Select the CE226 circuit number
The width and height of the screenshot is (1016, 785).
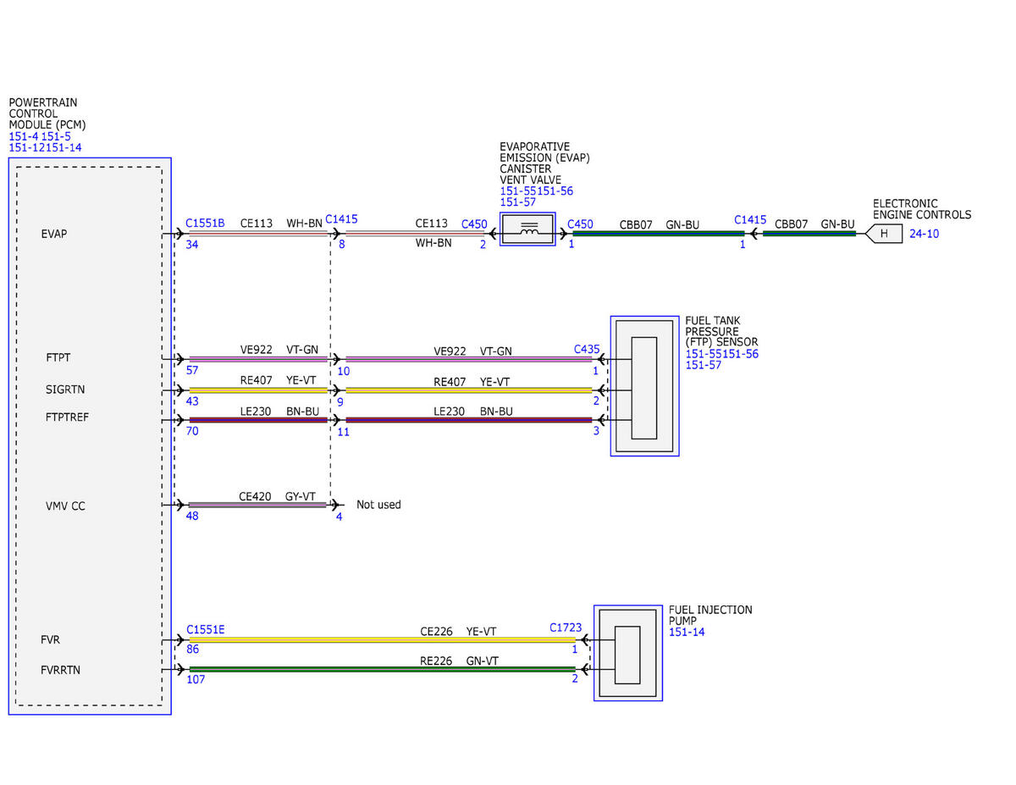(x=436, y=631)
